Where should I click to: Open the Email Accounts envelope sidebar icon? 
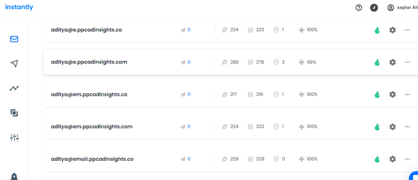pyautogui.click(x=14, y=39)
